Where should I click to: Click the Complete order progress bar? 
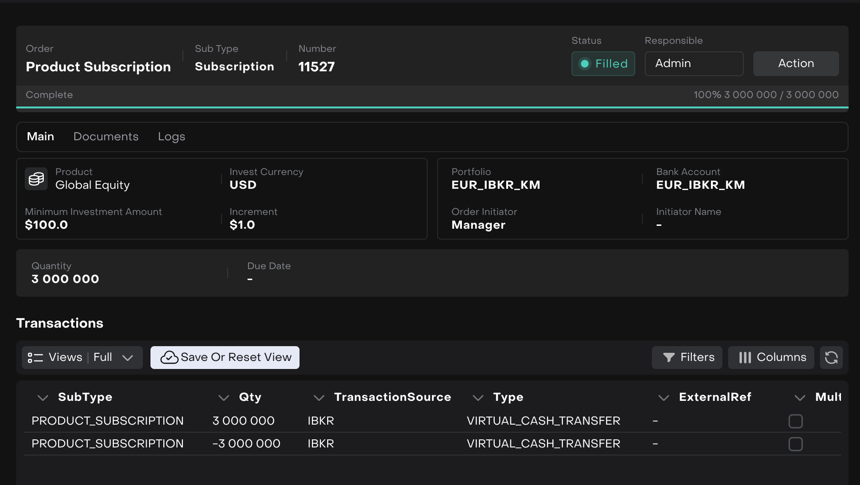432,107
